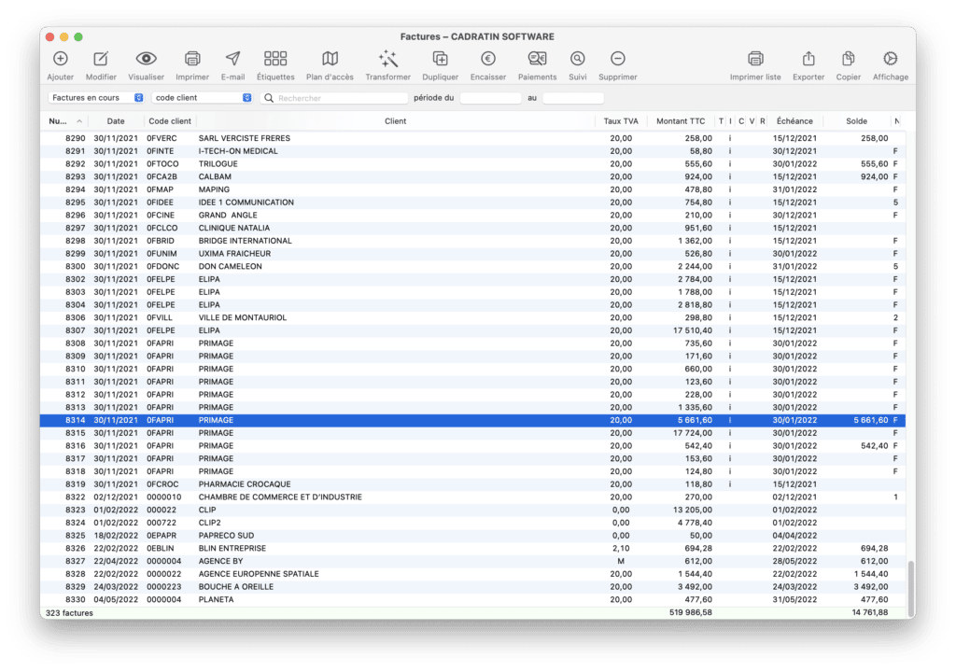Click the Suivi tracking icon
This screenshot has width=956, height=672.
tap(577, 59)
